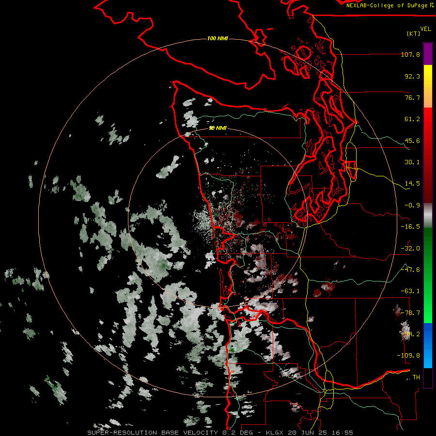Click the yellow-orange segment of the color bar

428,86
